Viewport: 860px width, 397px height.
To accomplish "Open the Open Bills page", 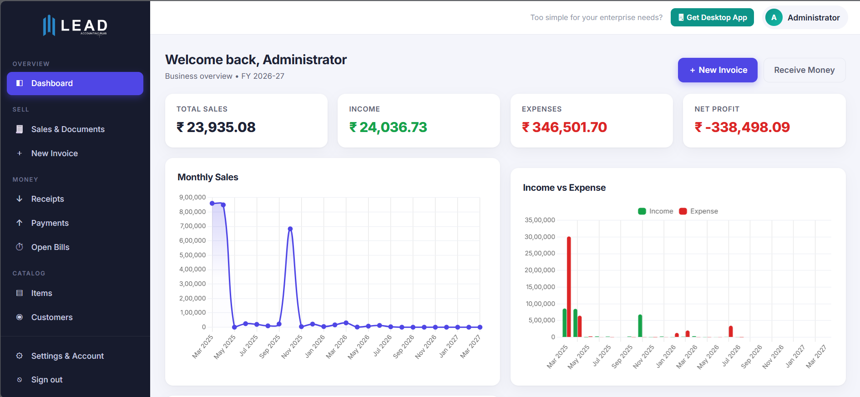I will pyautogui.click(x=75, y=247).
